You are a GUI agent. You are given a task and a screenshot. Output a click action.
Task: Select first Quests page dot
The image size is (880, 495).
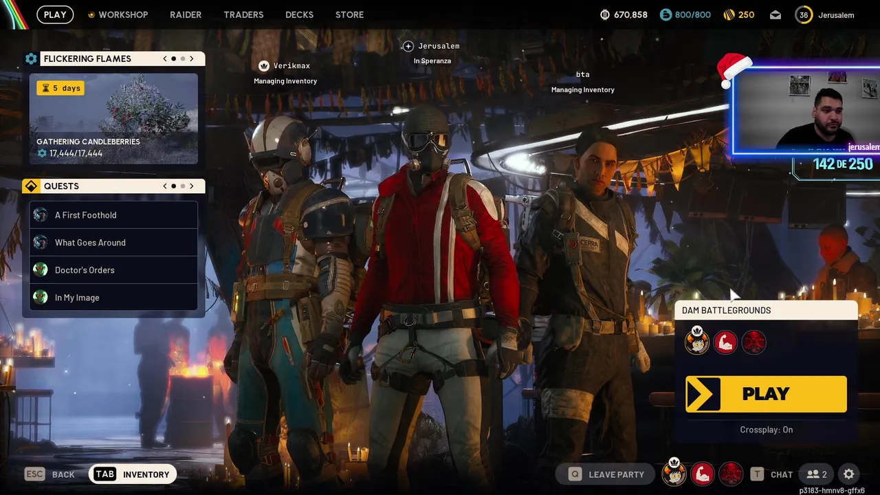click(x=173, y=186)
